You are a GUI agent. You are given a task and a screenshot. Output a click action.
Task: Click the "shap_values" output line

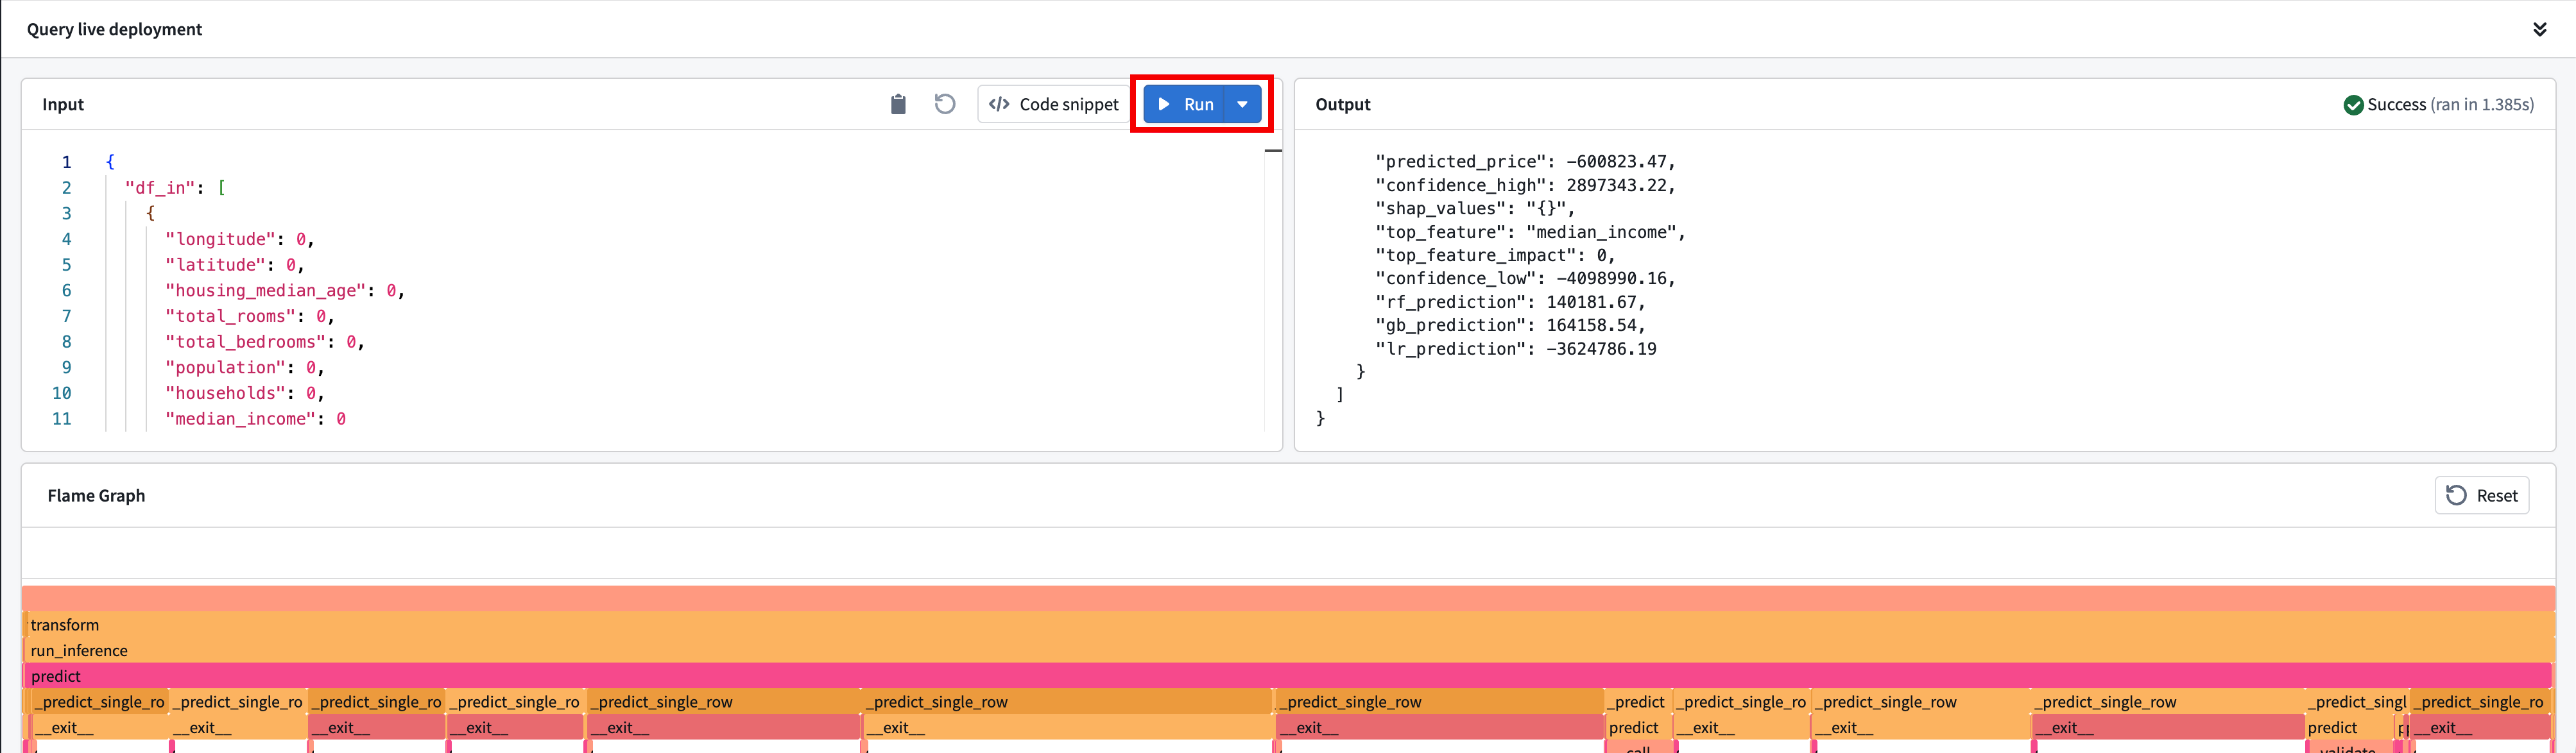pos(1475,209)
